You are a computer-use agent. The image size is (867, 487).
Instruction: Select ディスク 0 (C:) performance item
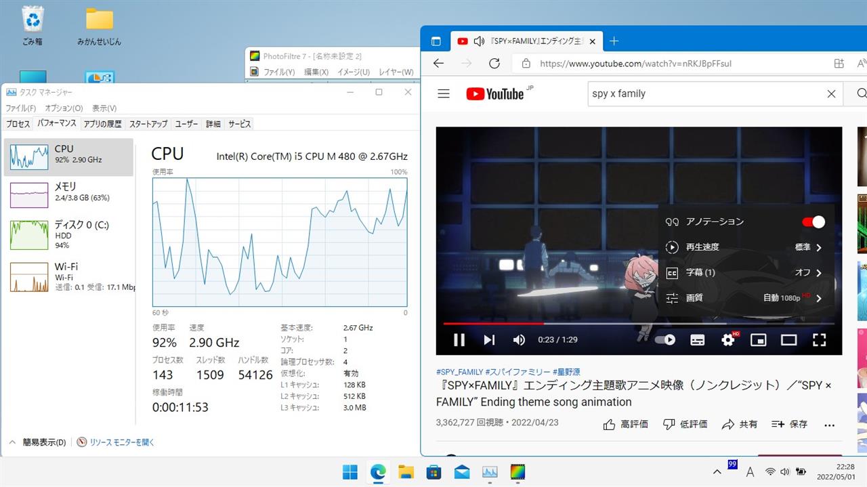(x=68, y=234)
